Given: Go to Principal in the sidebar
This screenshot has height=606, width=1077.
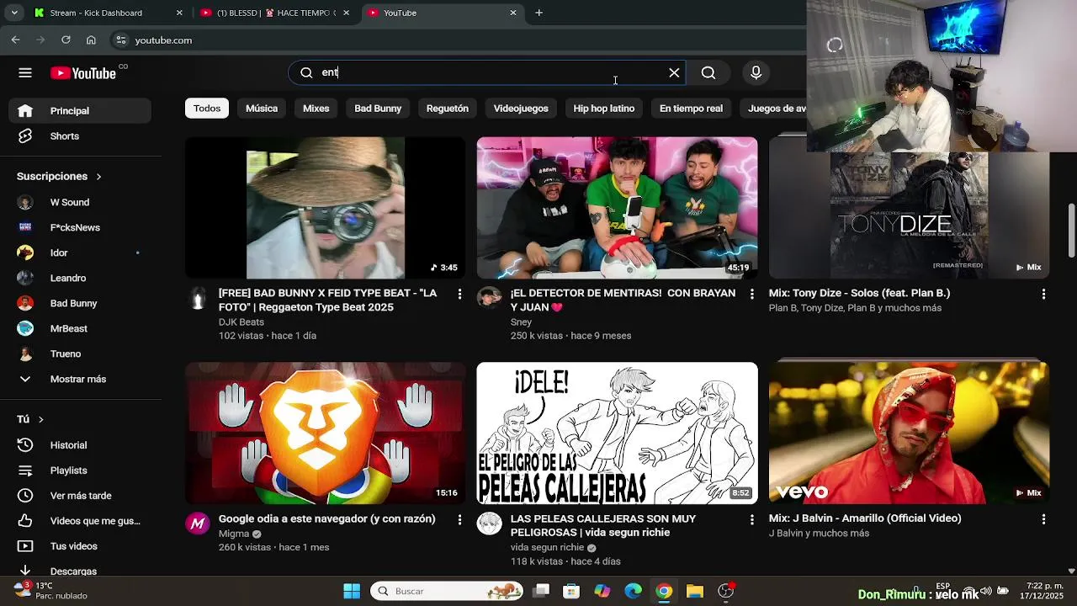Looking at the screenshot, I should coord(80,110).
